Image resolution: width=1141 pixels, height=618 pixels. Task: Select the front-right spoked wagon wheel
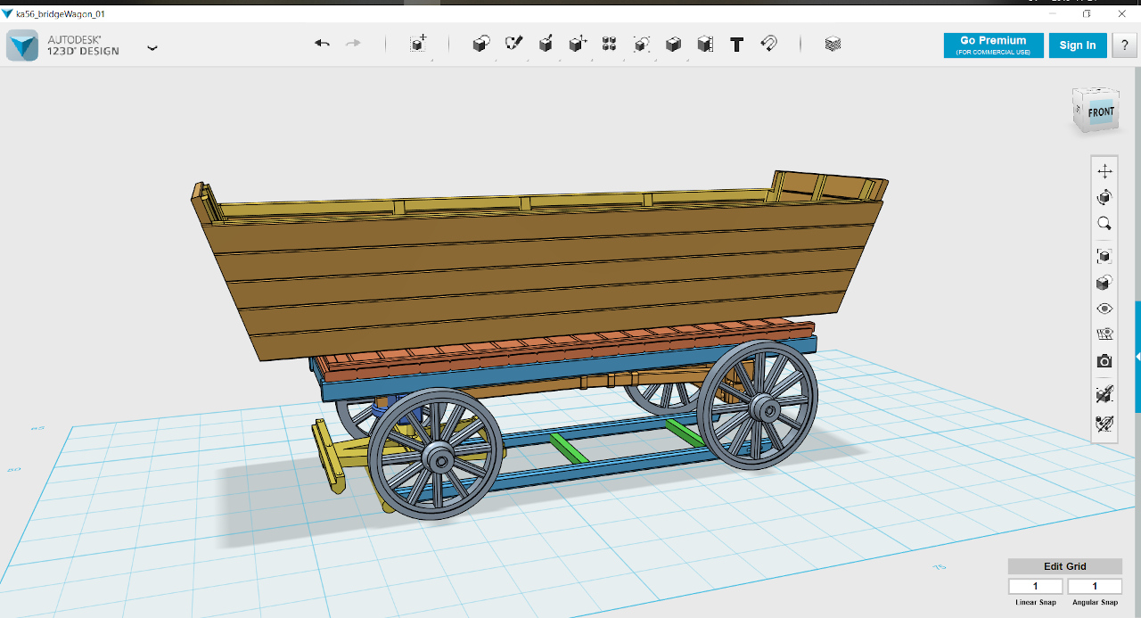click(759, 406)
